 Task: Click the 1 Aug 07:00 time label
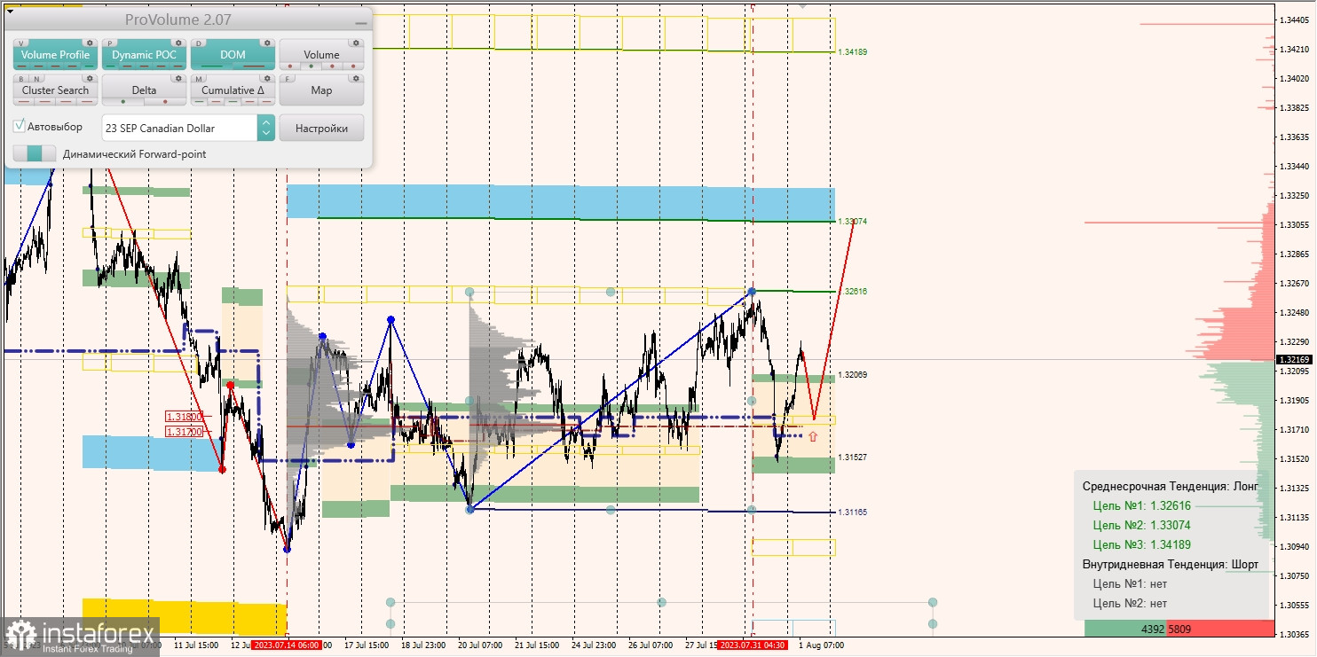(x=821, y=645)
